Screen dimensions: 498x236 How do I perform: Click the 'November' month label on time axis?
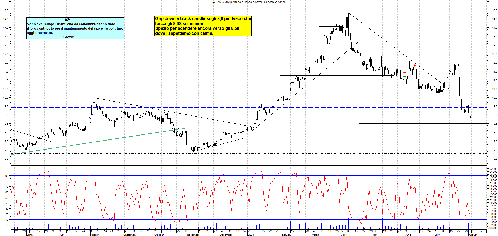[x=193, y=235]
